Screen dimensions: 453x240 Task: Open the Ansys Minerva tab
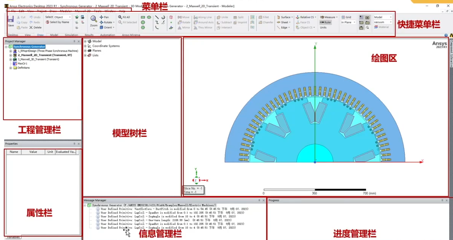point(131,35)
